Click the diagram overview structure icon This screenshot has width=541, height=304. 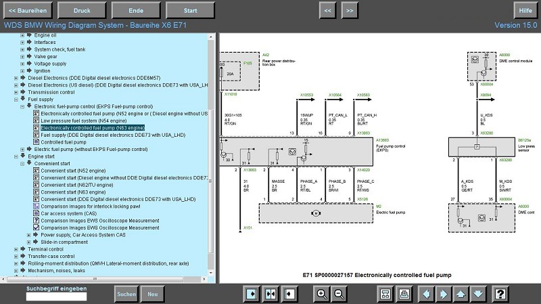point(385,294)
